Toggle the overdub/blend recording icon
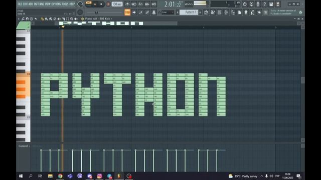Screen dimensions: 321x180 pyautogui.click(x=147, y=4)
